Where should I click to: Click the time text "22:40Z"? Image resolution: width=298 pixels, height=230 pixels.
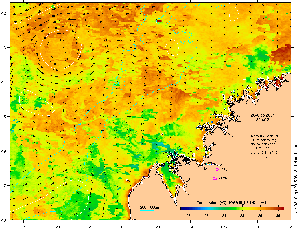coord(262,120)
